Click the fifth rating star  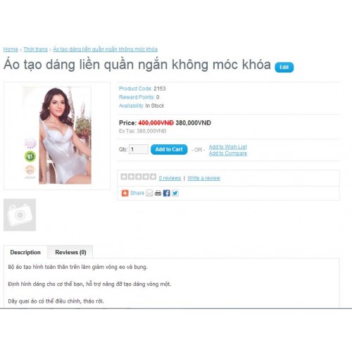(x=153, y=177)
